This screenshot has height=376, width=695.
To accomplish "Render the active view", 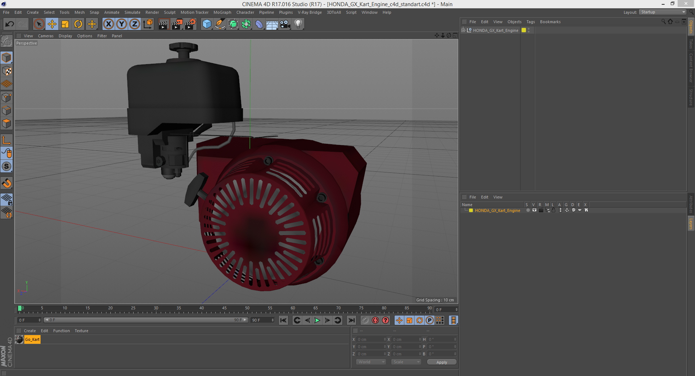I will point(164,24).
